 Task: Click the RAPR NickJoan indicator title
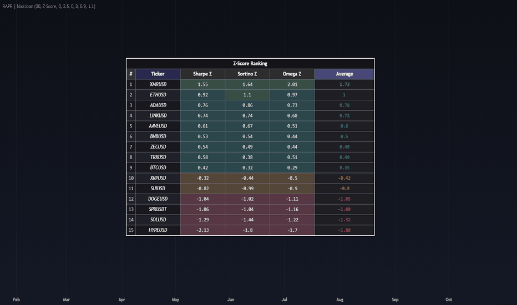tap(49, 6)
